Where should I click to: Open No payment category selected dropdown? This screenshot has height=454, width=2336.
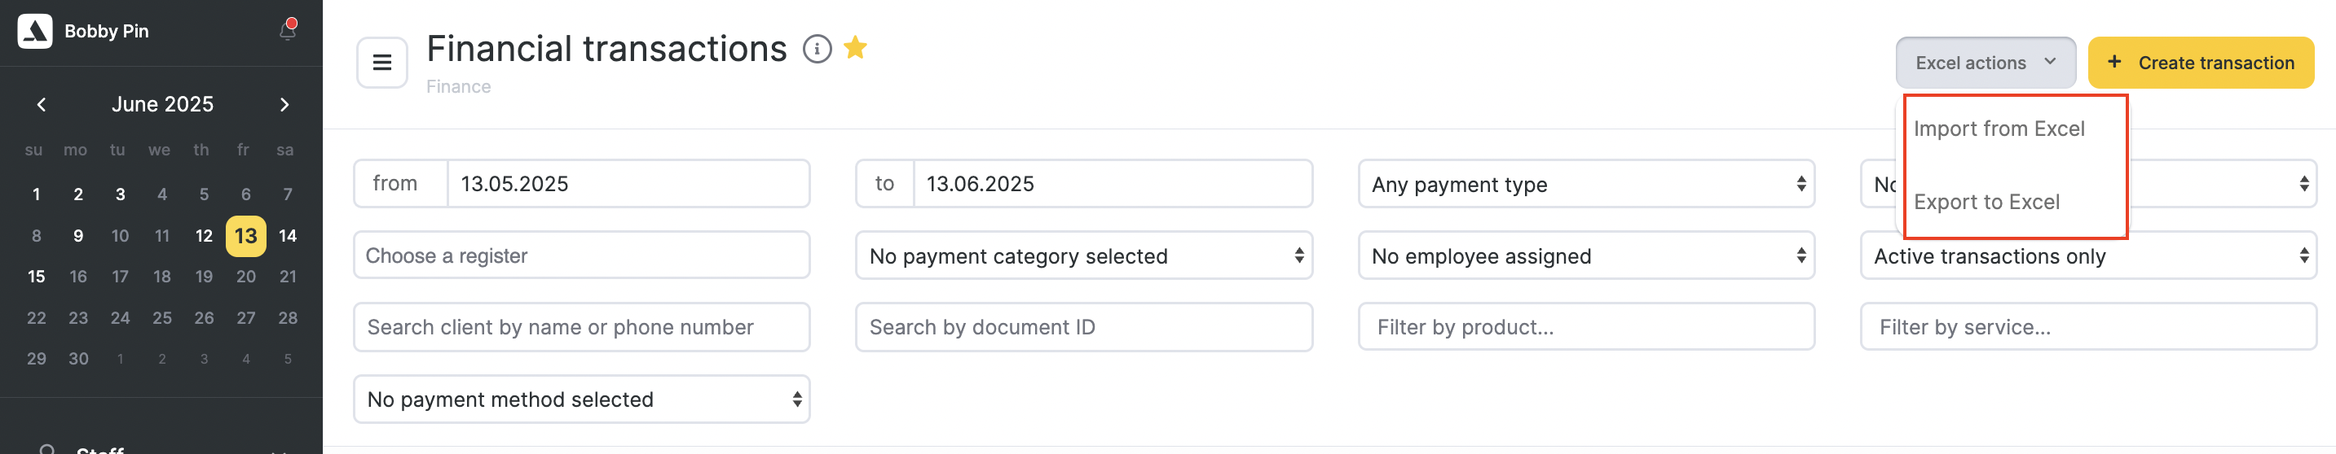click(1084, 256)
